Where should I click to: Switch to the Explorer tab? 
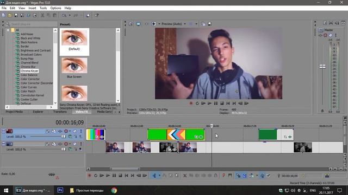(38, 112)
